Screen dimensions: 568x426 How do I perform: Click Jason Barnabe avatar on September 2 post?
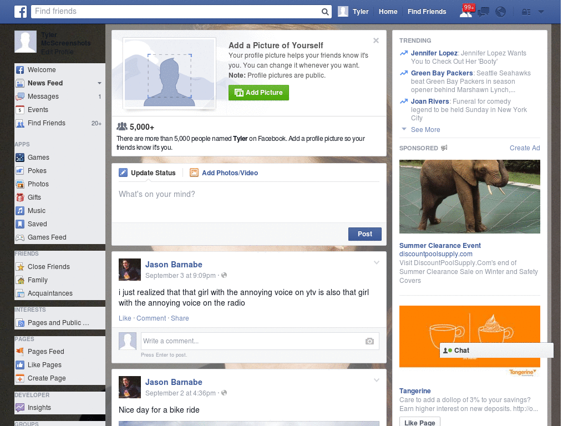point(130,387)
